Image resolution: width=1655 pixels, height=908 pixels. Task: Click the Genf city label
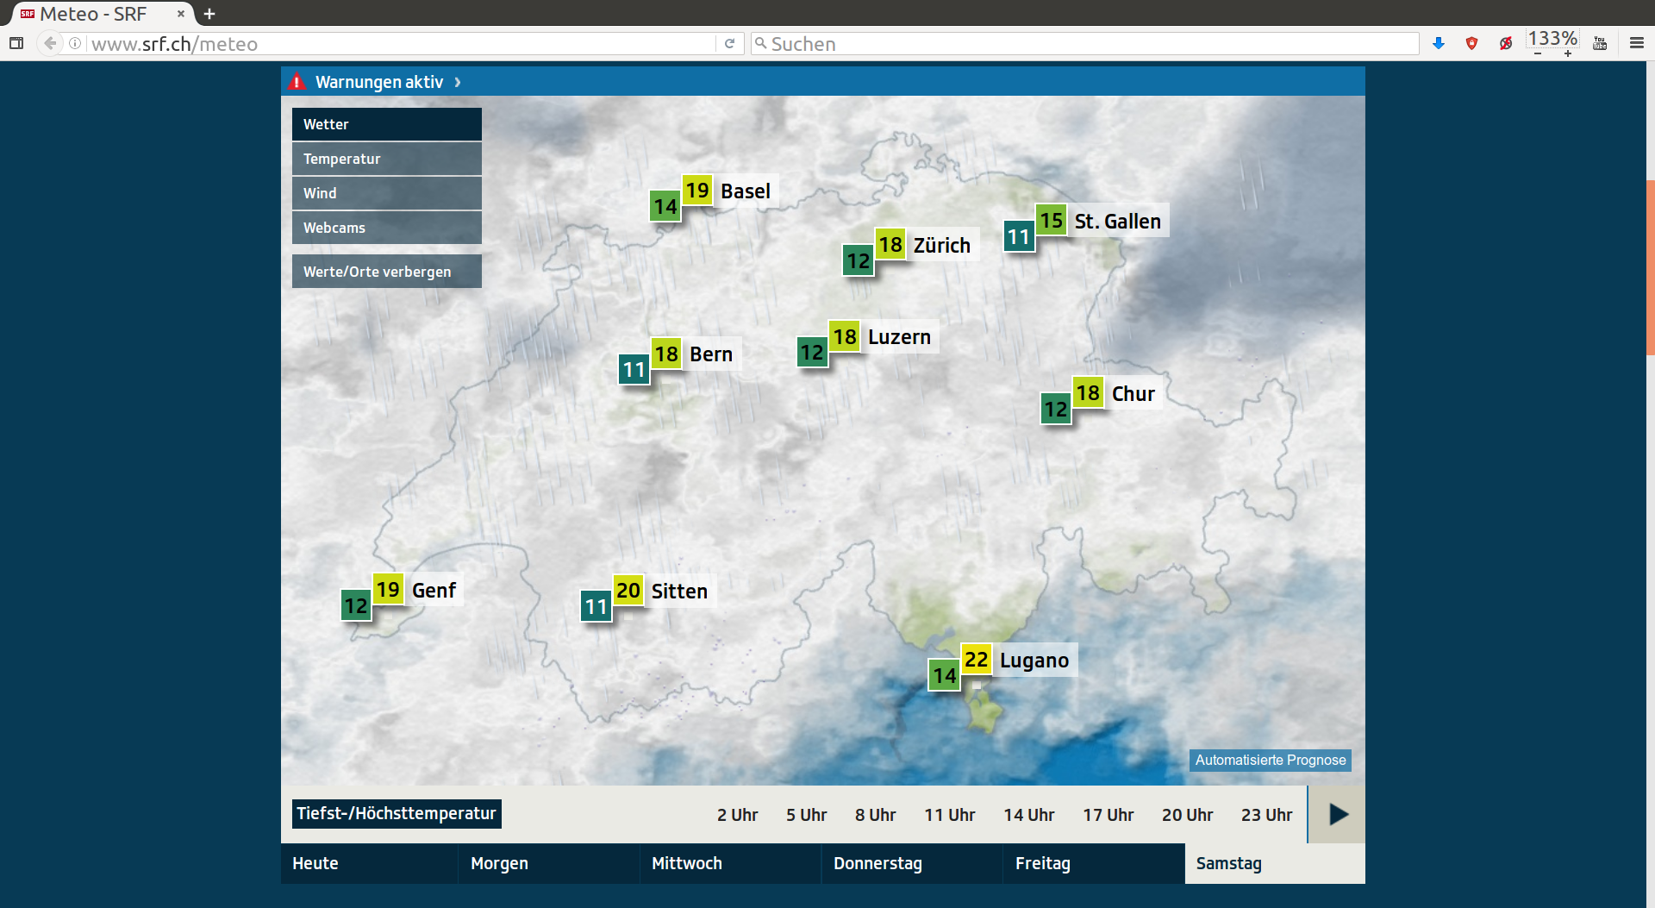434,591
